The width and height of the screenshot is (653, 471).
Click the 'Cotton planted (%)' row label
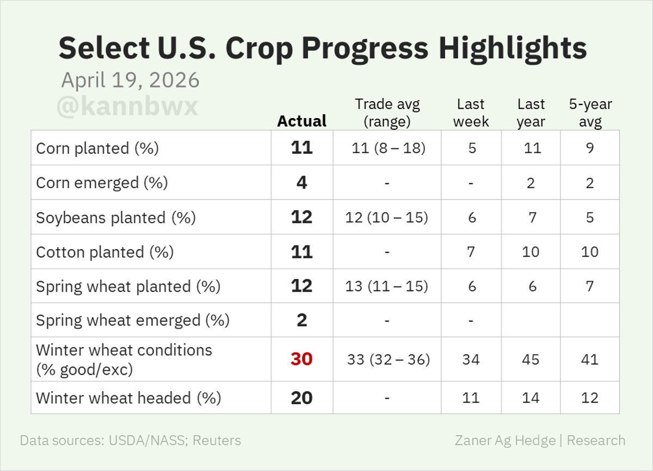(x=105, y=252)
